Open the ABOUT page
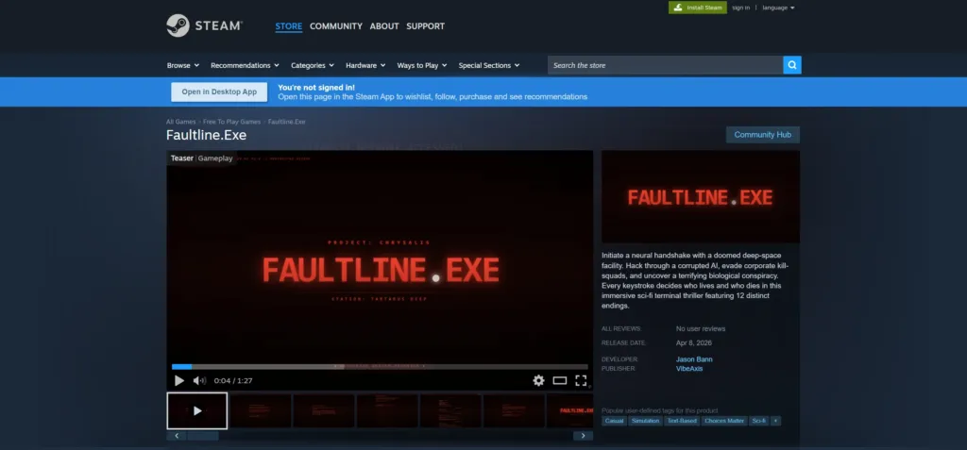Screen dimensions: 967x450 pyautogui.click(x=384, y=25)
